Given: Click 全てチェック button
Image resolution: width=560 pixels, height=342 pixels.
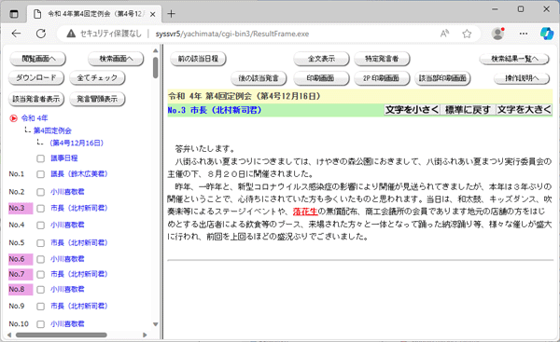Looking at the screenshot, I should 97,77.
